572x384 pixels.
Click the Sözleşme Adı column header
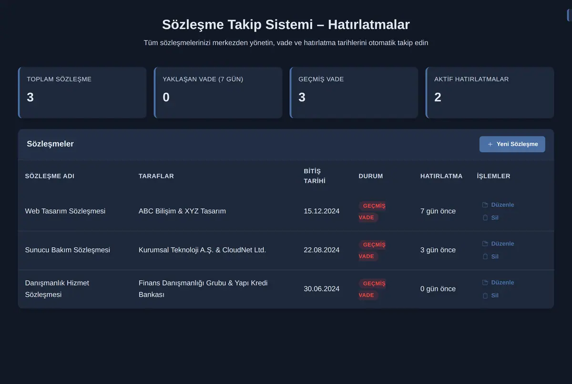50,176
